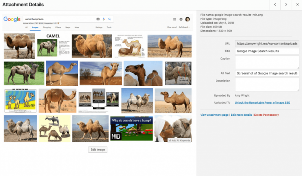Click the microphone icon in search bar
302x176 pixels.
[x=104, y=19]
